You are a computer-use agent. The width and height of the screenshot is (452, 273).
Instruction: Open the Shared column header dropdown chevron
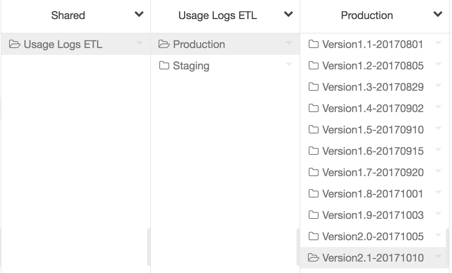point(139,14)
